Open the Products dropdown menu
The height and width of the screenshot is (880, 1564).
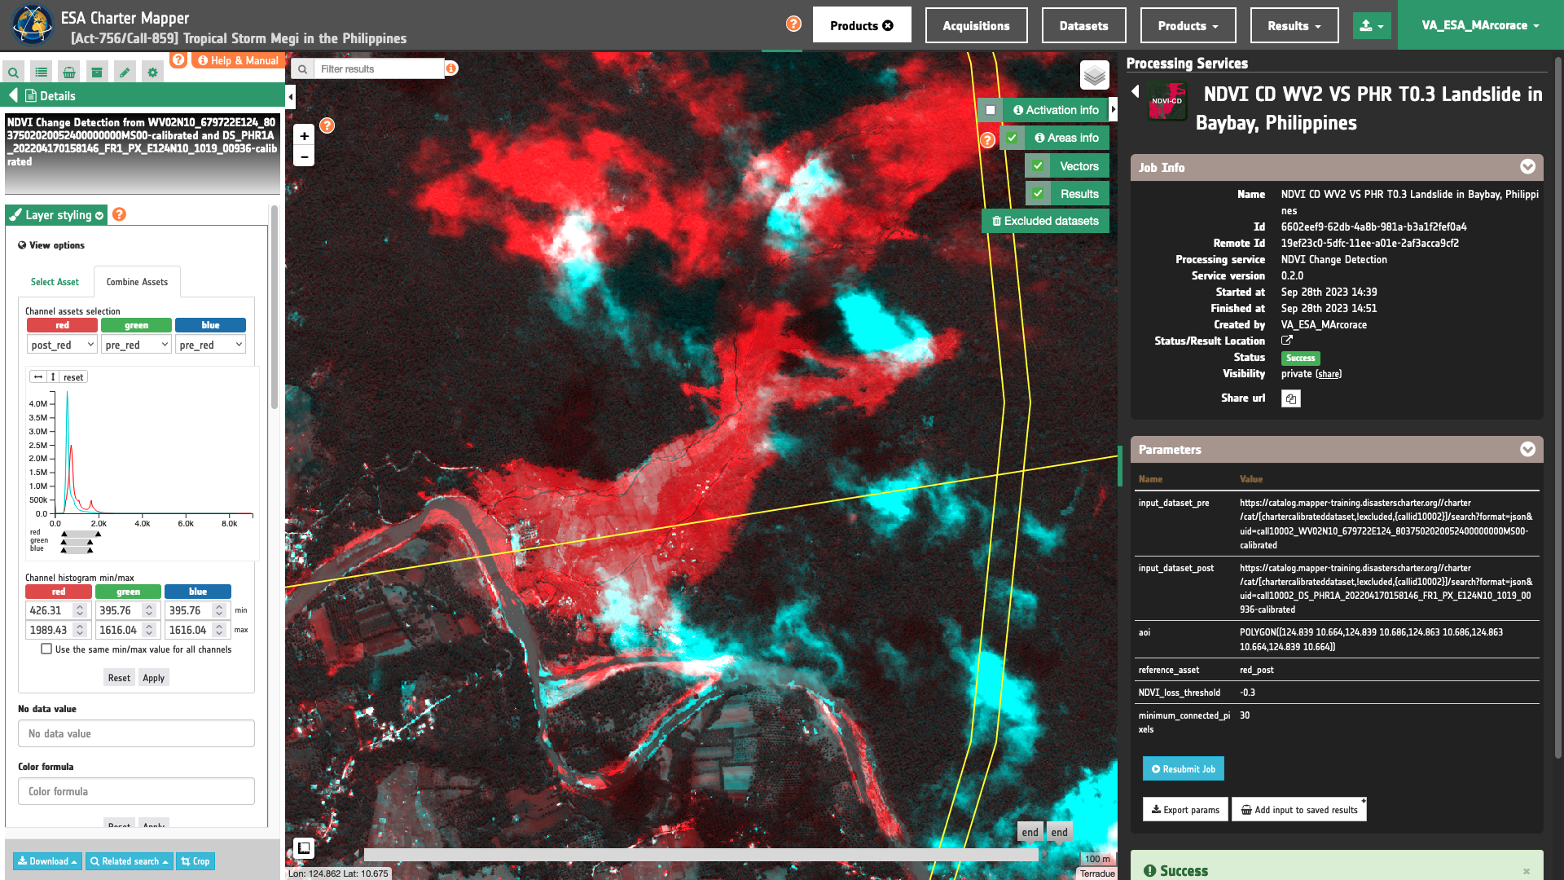pyautogui.click(x=1188, y=25)
